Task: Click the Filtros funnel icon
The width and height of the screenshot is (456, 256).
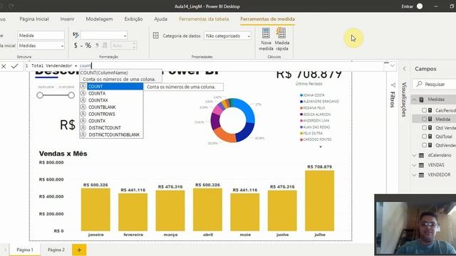Action: [x=393, y=85]
